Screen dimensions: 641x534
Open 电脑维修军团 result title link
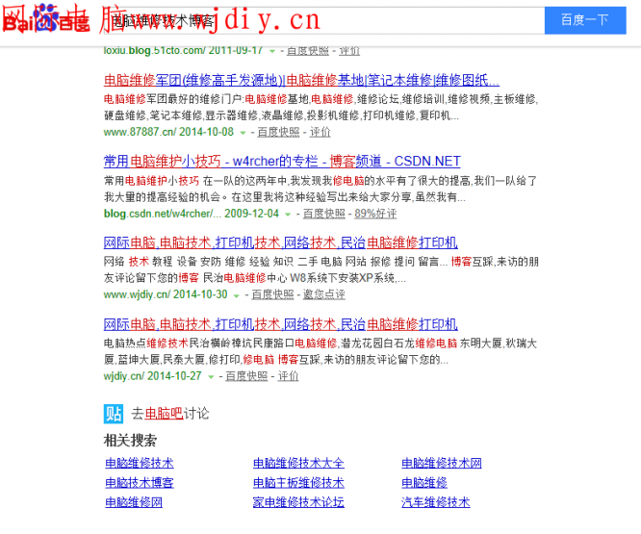[x=301, y=80]
